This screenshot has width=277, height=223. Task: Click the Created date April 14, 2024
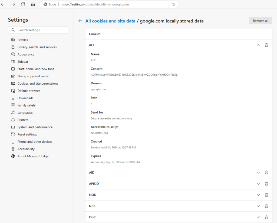[113, 147]
